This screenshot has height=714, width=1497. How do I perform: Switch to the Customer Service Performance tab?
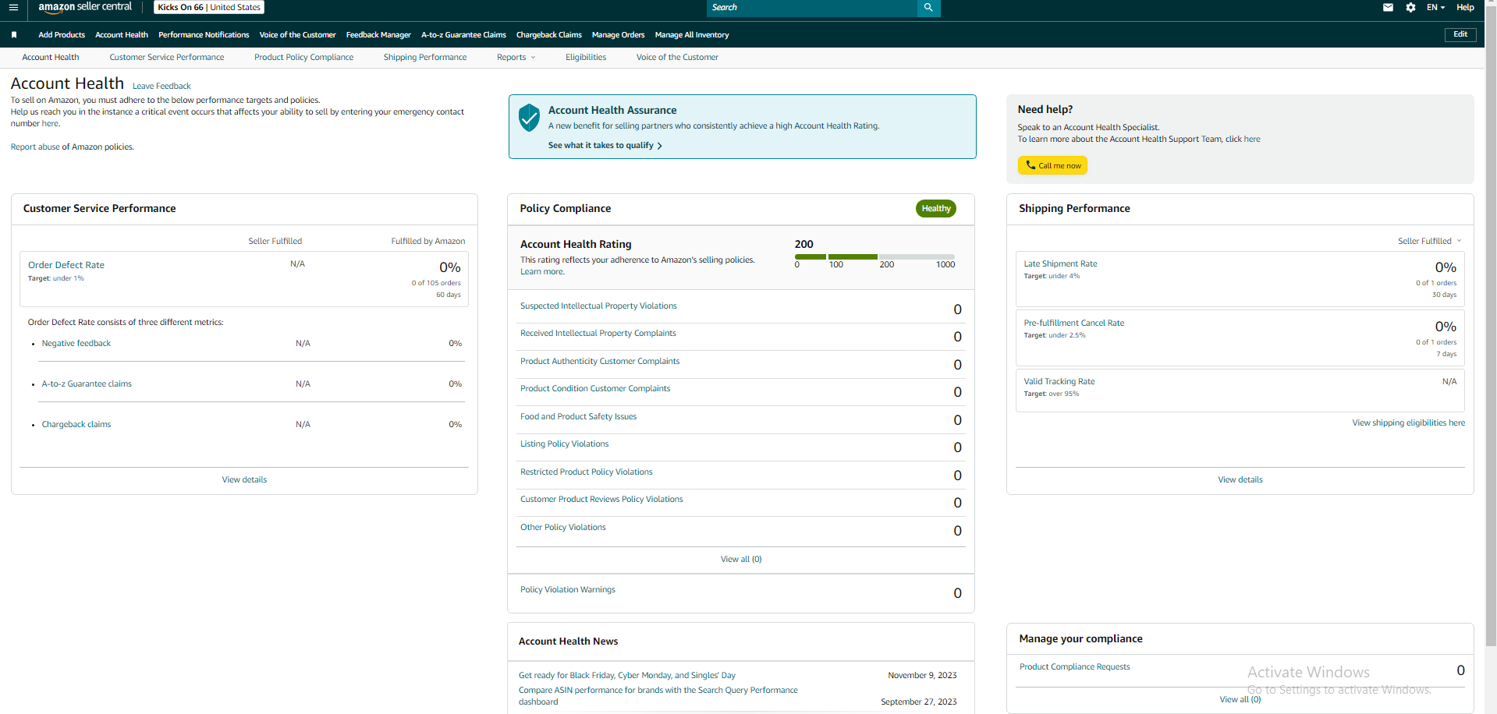[x=167, y=58]
